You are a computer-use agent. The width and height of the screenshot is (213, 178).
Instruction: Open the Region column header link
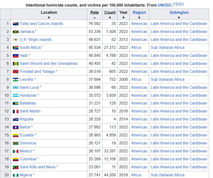pos(139,12)
